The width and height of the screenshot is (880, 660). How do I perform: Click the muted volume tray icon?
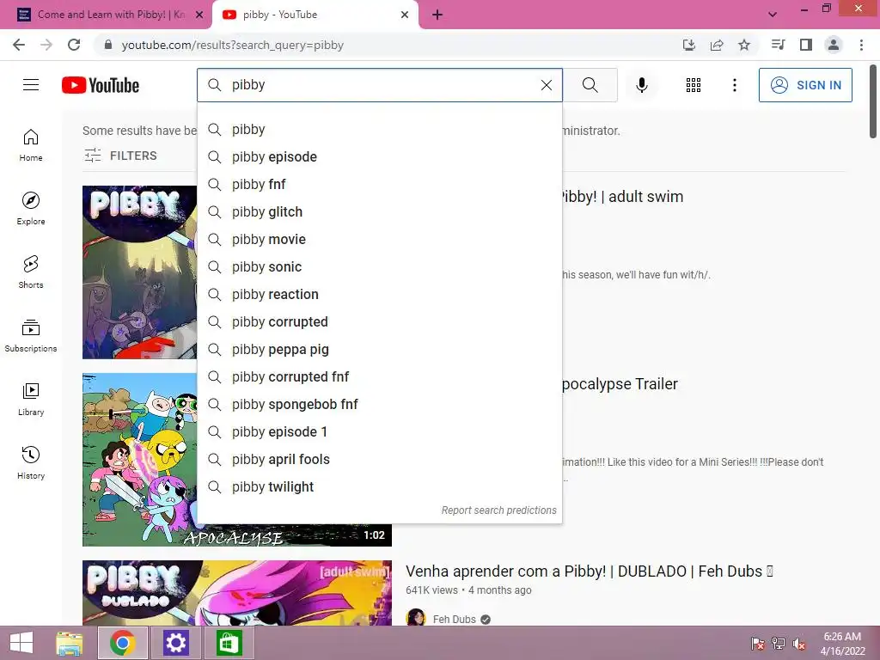799,644
